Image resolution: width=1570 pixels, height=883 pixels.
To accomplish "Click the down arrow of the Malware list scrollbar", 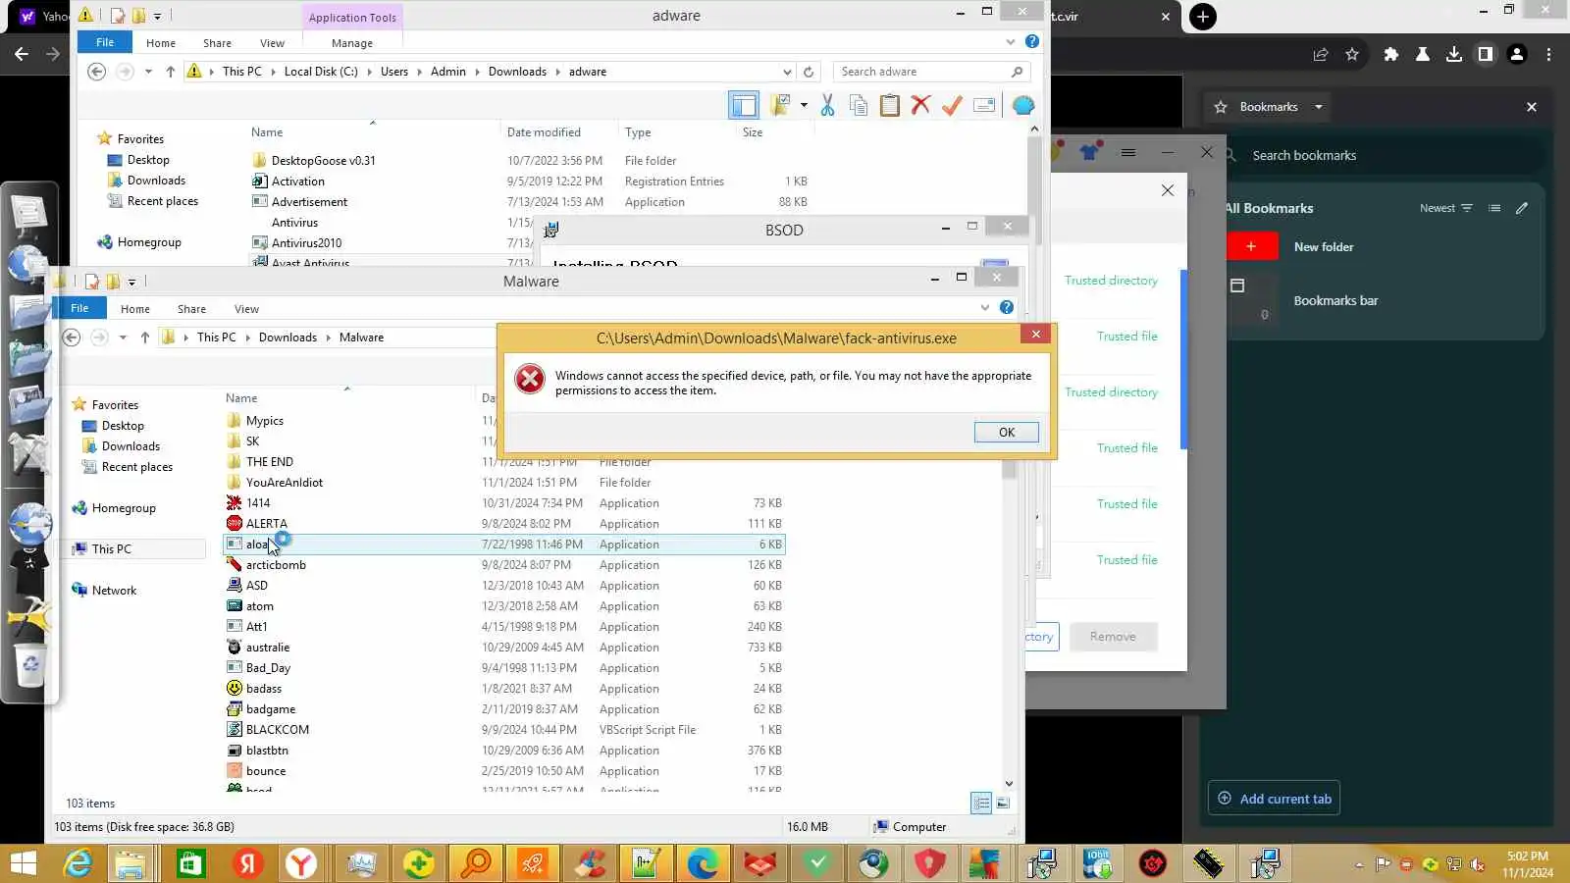I will click(1009, 784).
